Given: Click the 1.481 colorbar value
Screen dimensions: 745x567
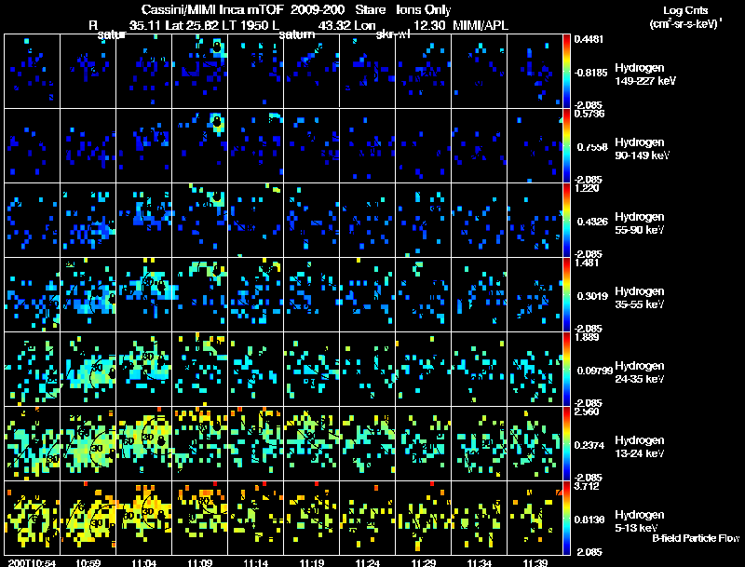Looking at the screenshot, I should pyautogui.click(x=587, y=263).
